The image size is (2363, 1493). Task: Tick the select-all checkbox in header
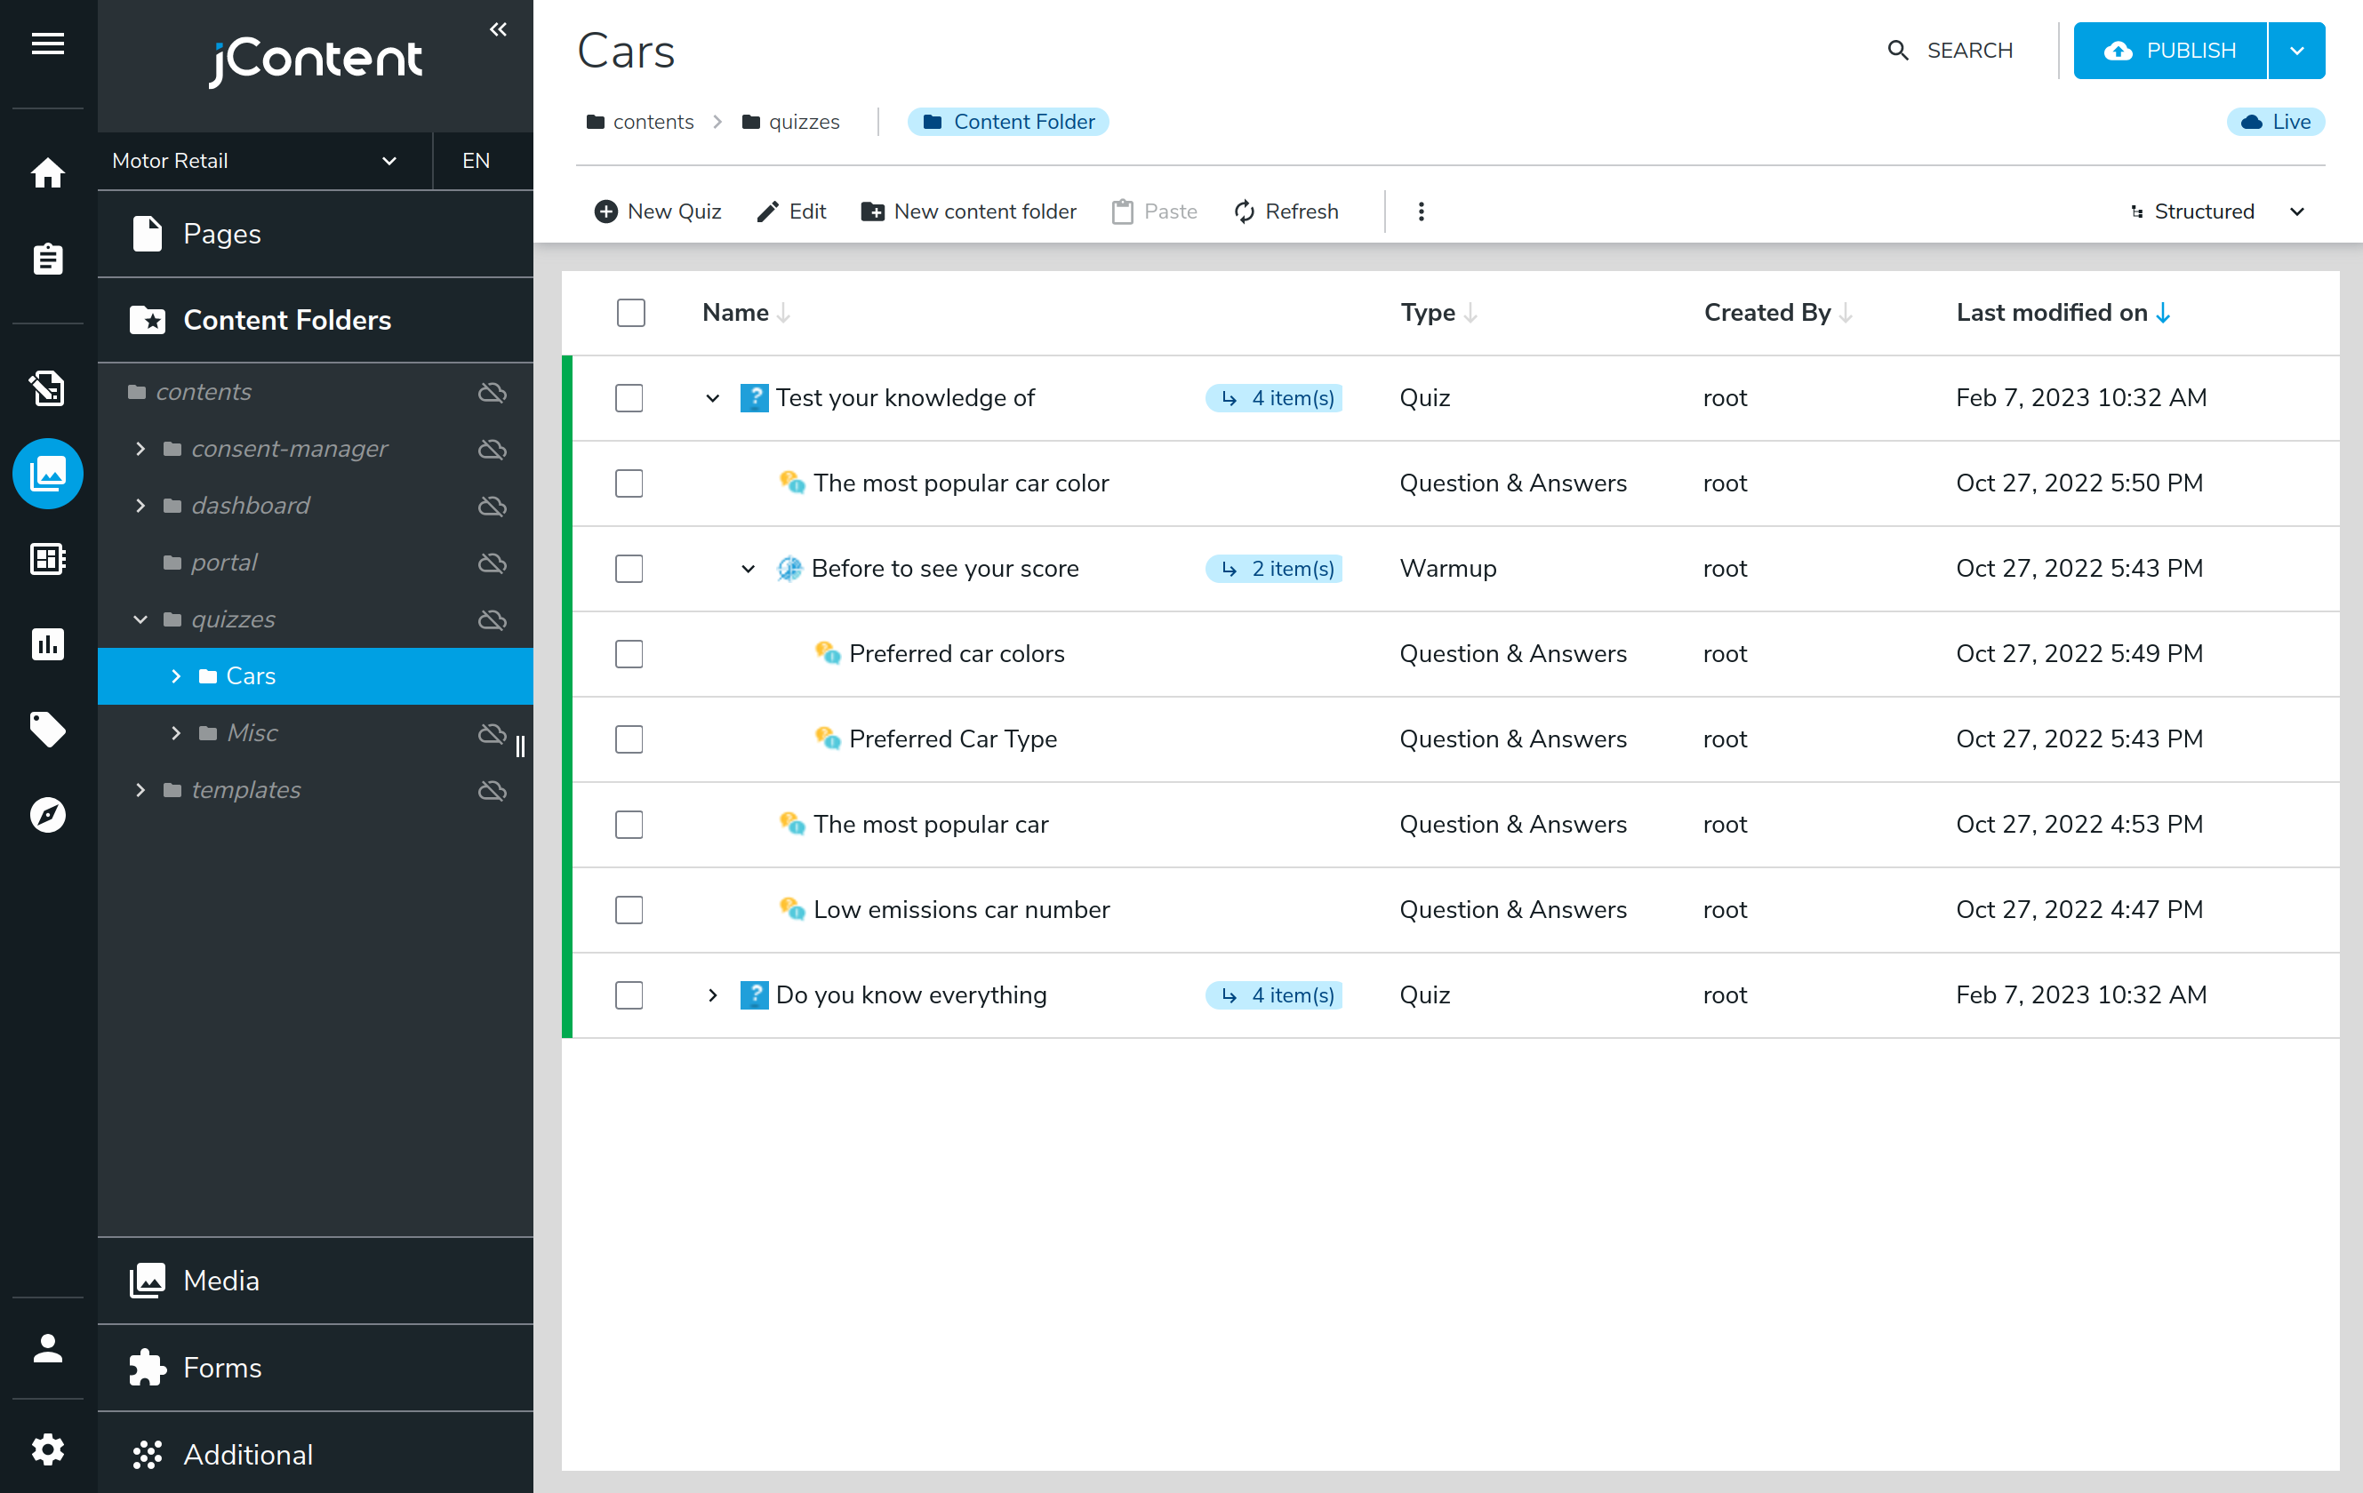630,312
